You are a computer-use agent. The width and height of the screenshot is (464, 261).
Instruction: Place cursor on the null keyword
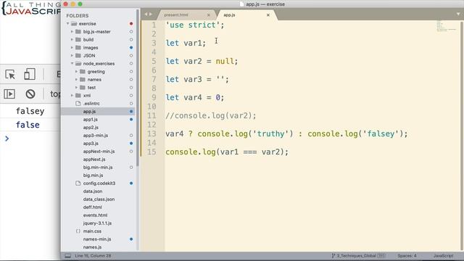click(225, 61)
